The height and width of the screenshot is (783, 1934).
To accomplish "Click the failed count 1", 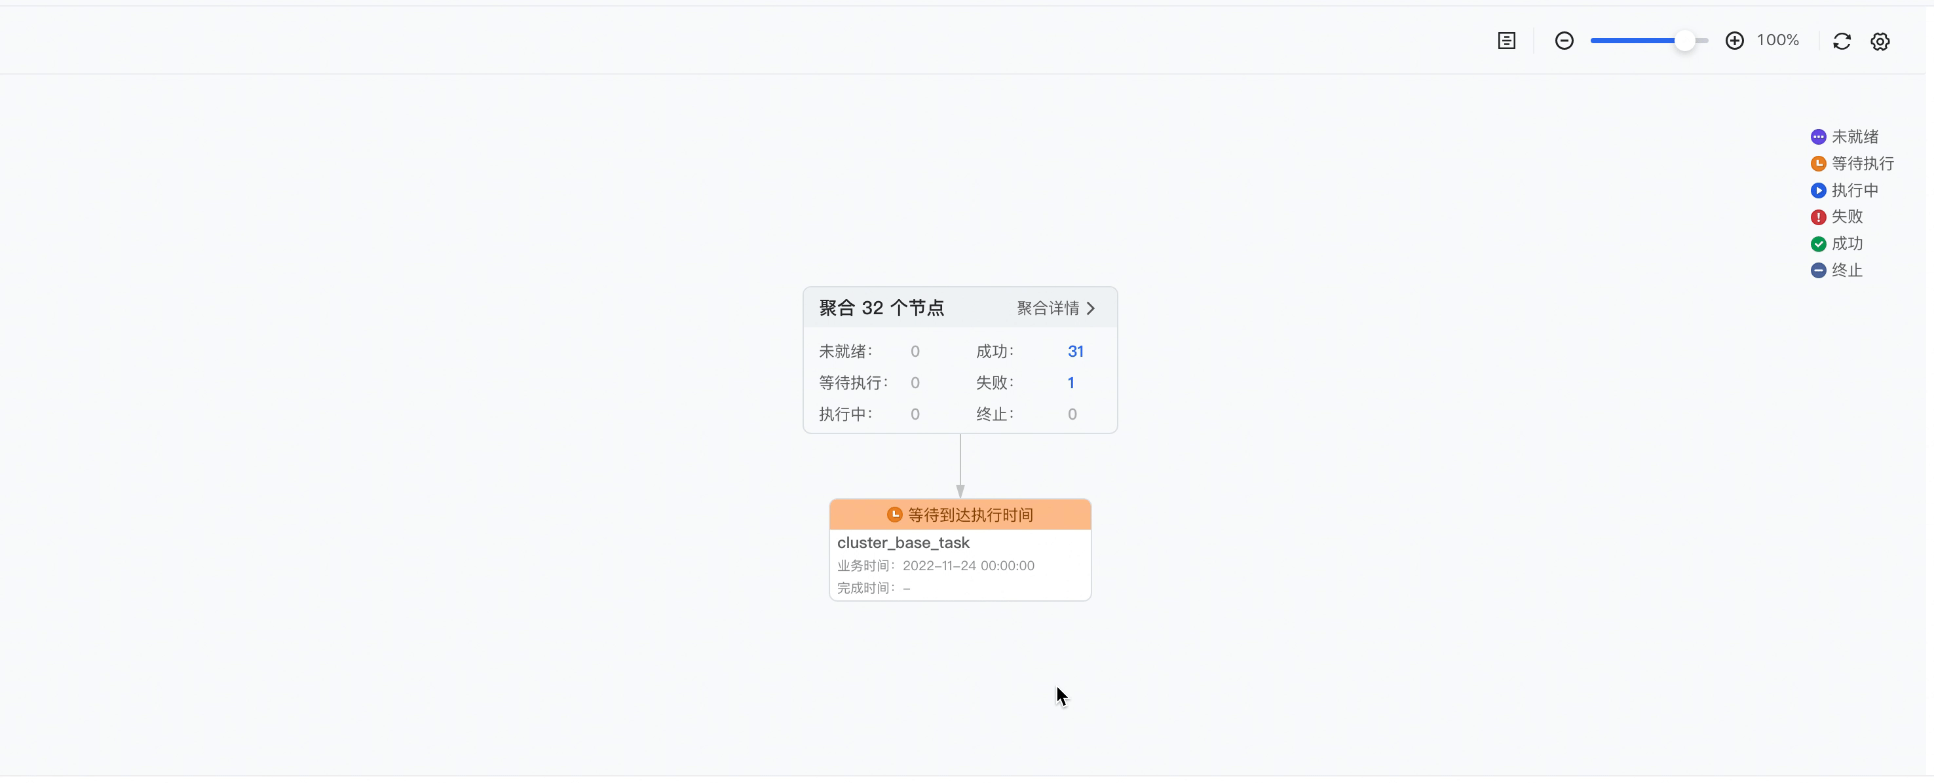I will click(x=1071, y=382).
